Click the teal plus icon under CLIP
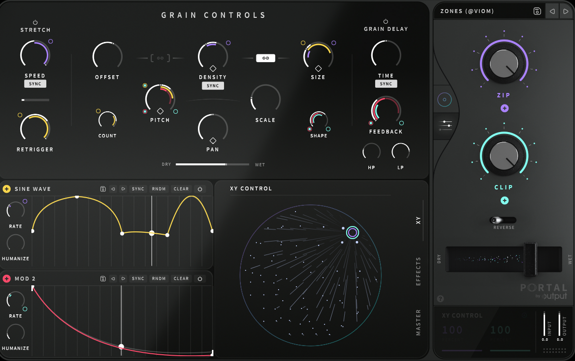 click(504, 201)
